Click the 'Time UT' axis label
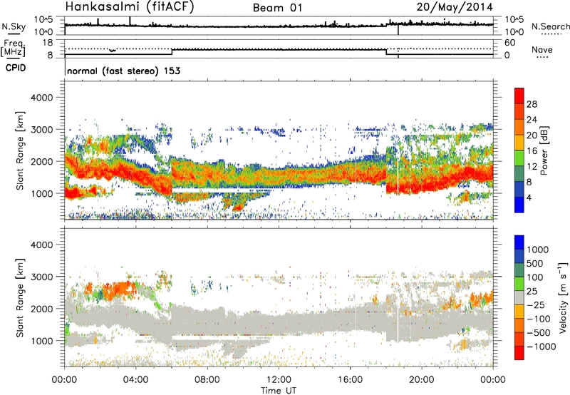 coord(279,390)
